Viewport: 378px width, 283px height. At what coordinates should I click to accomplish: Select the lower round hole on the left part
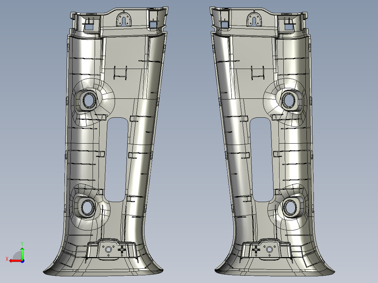tap(87, 207)
